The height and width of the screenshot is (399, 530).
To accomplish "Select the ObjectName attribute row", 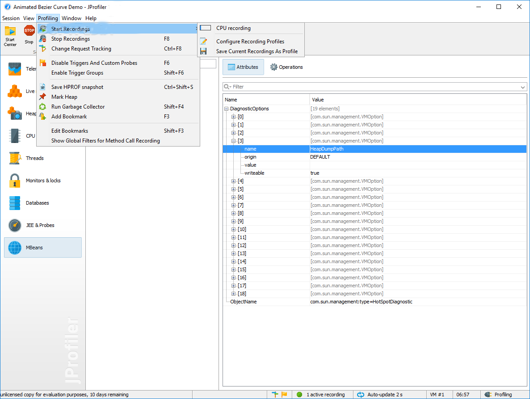I will pyautogui.click(x=374, y=302).
